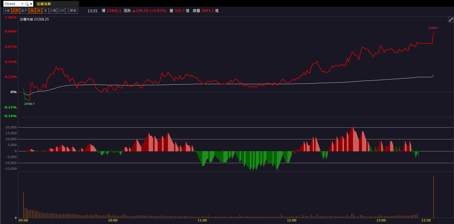Click the 11:00 time axis label
The height and width of the screenshot is (224, 454).
[x=202, y=220]
